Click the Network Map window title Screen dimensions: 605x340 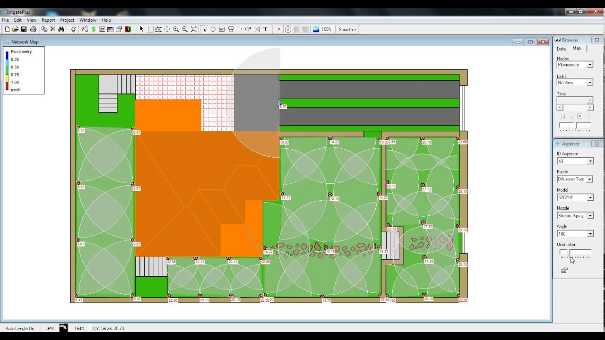(25, 42)
